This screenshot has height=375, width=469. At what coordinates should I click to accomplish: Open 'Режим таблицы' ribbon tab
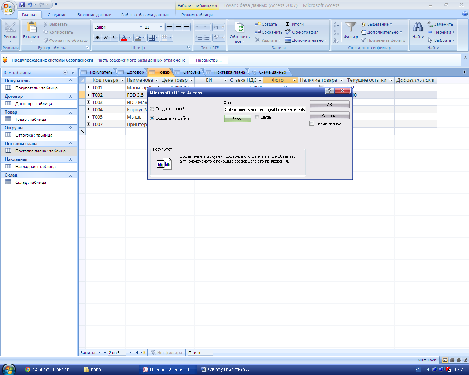click(x=197, y=15)
